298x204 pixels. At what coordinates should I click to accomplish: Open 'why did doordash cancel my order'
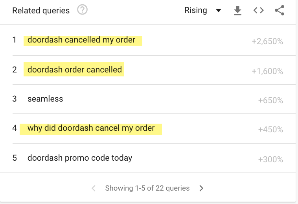point(91,128)
